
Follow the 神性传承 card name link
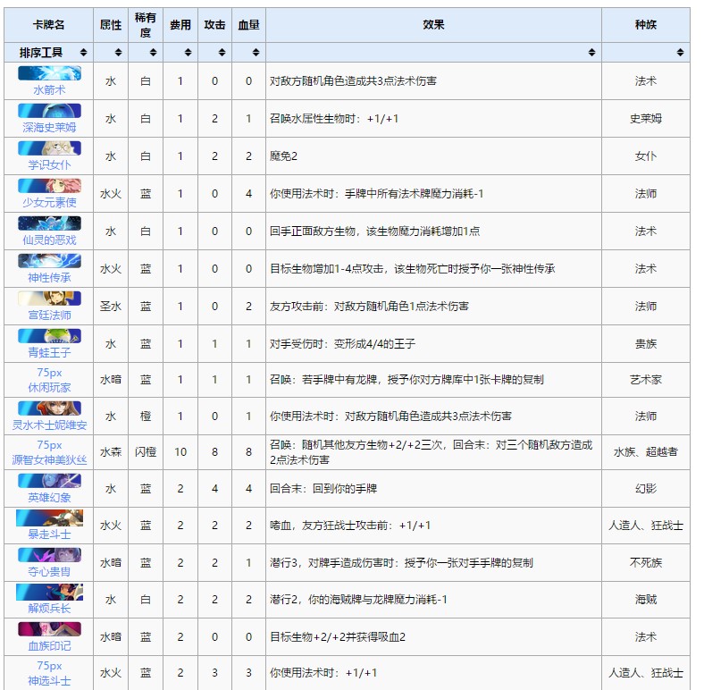point(49,278)
